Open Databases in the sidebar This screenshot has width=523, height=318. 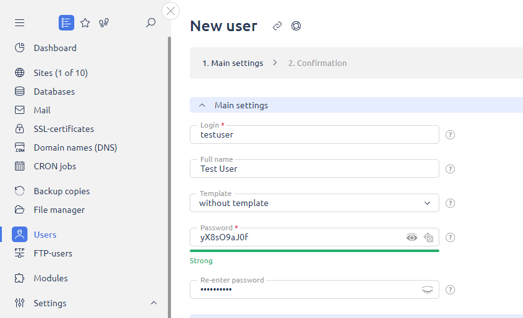54,91
